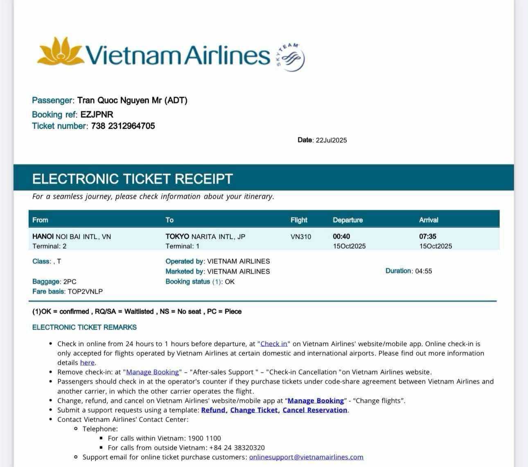Click the fare basis code TOP2VNLP
This screenshot has height=467, width=528.
click(85, 292)
